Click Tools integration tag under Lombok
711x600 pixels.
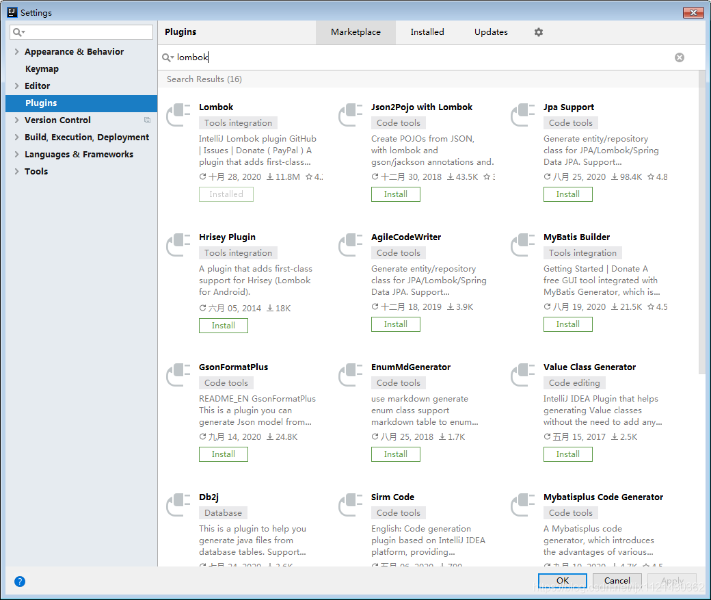coord(238,123)
